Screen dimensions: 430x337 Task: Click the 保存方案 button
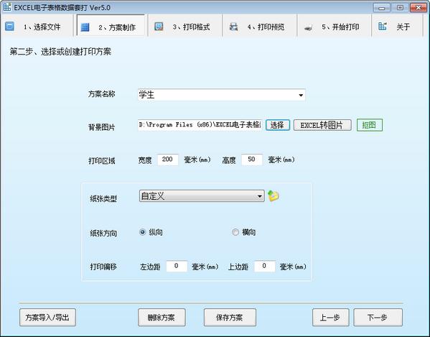click(x=230, y=318)
